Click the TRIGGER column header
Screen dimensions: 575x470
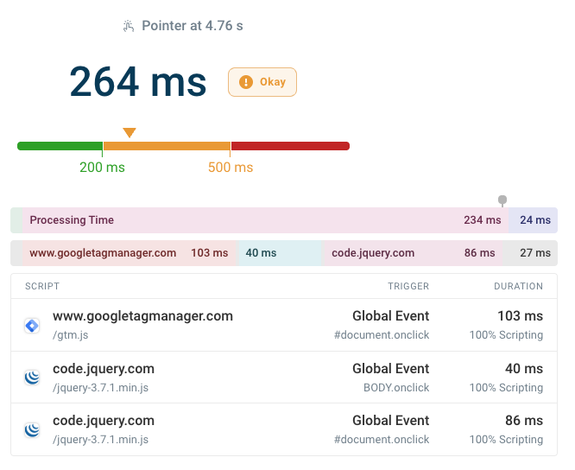click(x=408, y=286)
